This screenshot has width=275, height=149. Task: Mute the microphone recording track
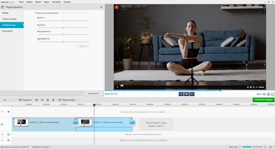click(9, 140)
